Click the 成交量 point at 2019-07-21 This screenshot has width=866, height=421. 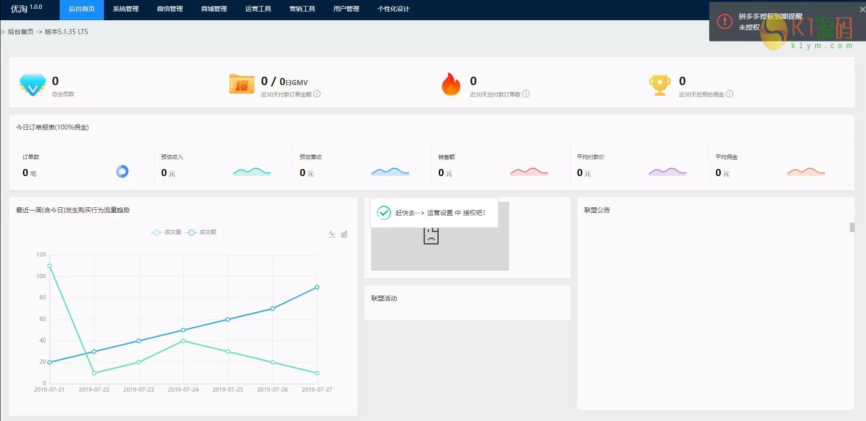tap(50, 266)
